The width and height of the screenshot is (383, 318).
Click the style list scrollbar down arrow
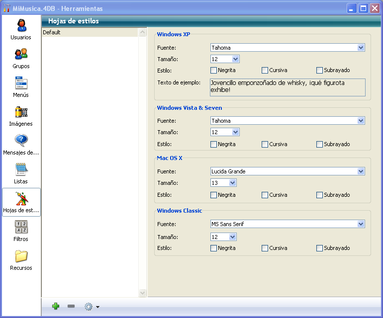(143, 293)
